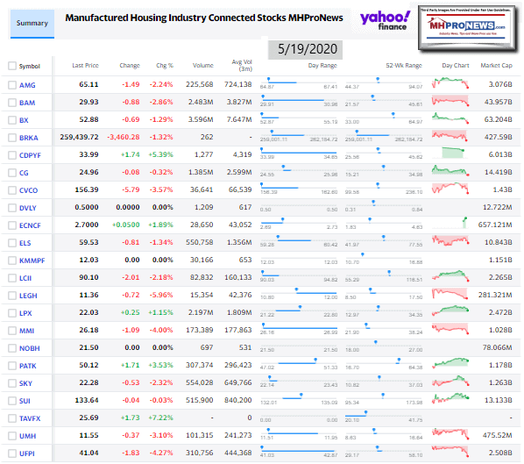Click the MHProNews logo image
Viewport: 524px width, 464px height.
tap(467, 28)
